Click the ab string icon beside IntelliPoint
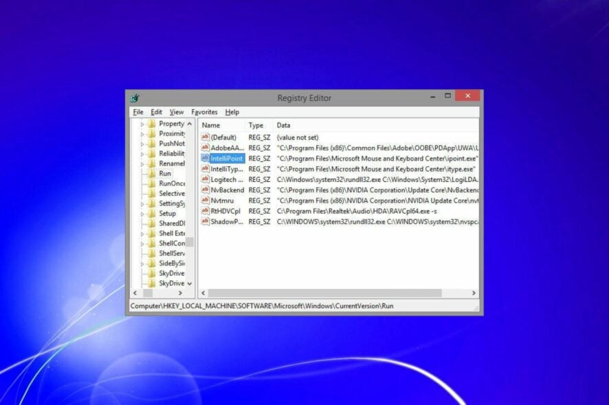 (205, 158)
